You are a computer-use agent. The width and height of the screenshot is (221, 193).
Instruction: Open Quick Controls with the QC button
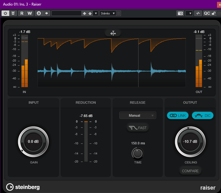[x=207, y=13]
